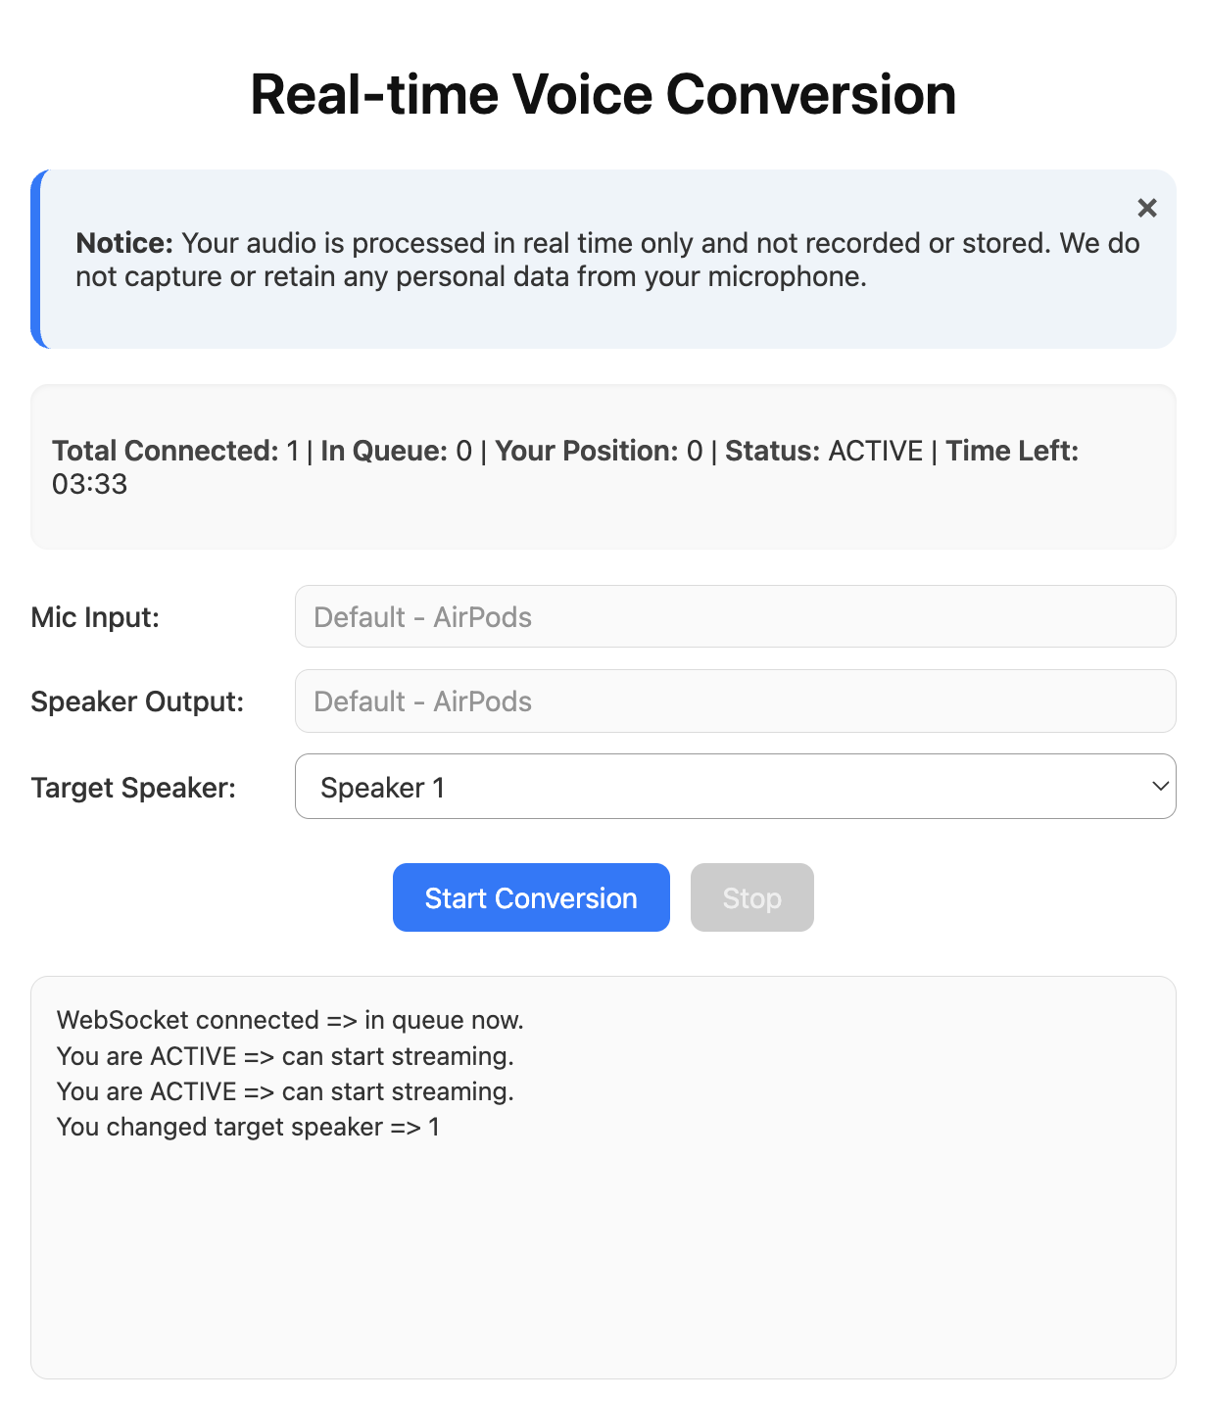1207x1401 pixels.
Task: Click the Your Position label in status bar
Action: click(586, 451)
